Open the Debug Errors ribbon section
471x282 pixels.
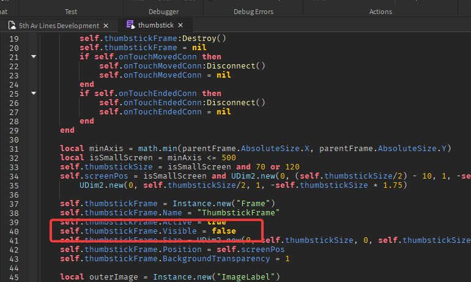[253, 12]
